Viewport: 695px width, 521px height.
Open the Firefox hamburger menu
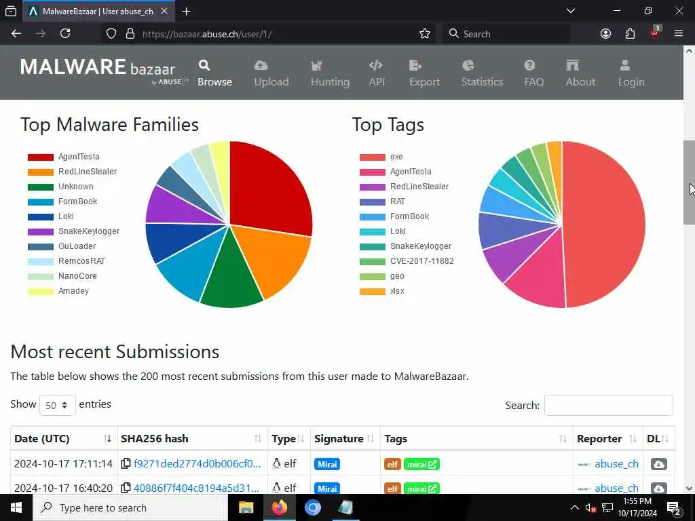tap(678, 34)
